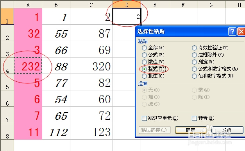Viewport: 245px width, 151px height.
Task: Confirm with the 确定 button
Action: click(191, 130)
